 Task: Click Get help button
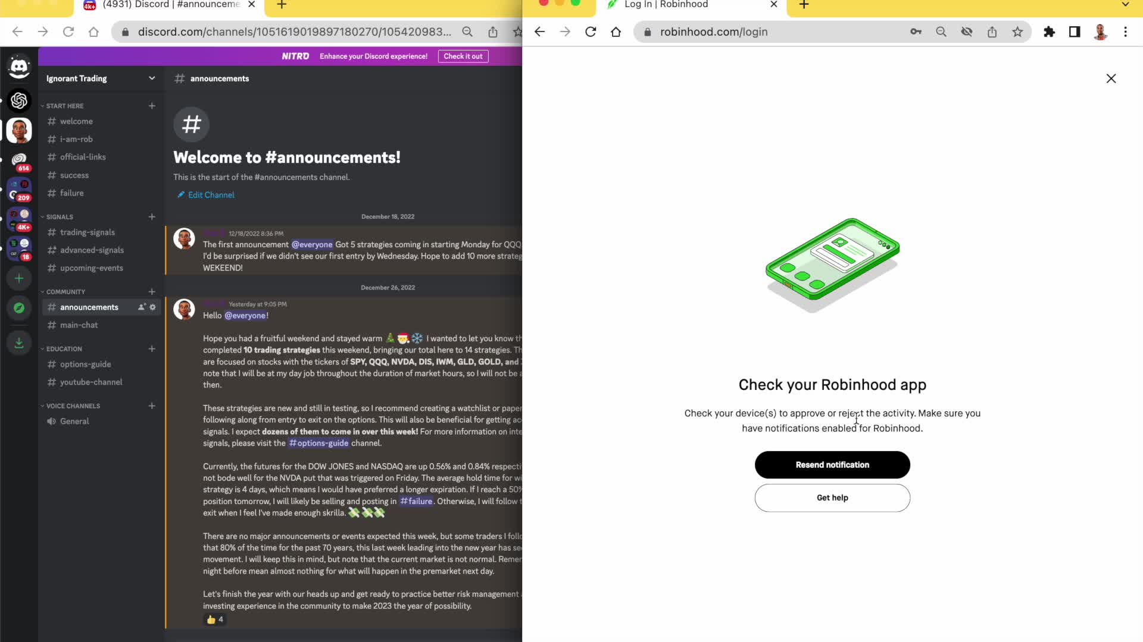point(832,498)
